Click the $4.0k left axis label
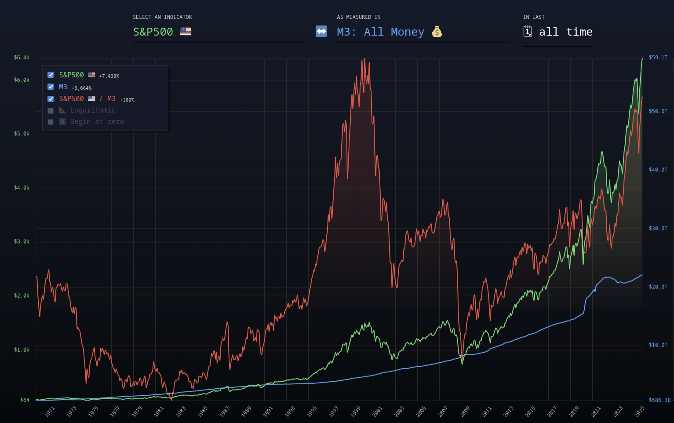674x423 pixels. point(22,188)
